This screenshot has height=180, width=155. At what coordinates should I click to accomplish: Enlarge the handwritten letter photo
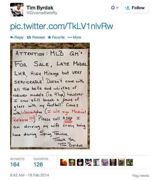click(x=50, y=96)
